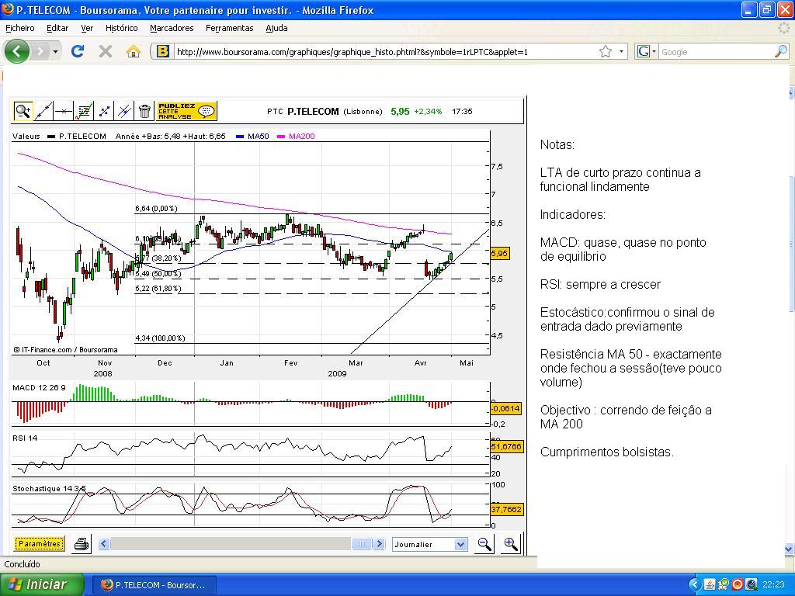Open the Journalier period dropdown
795x596 pixels.
pyautogui.click(x=429, y=544)
